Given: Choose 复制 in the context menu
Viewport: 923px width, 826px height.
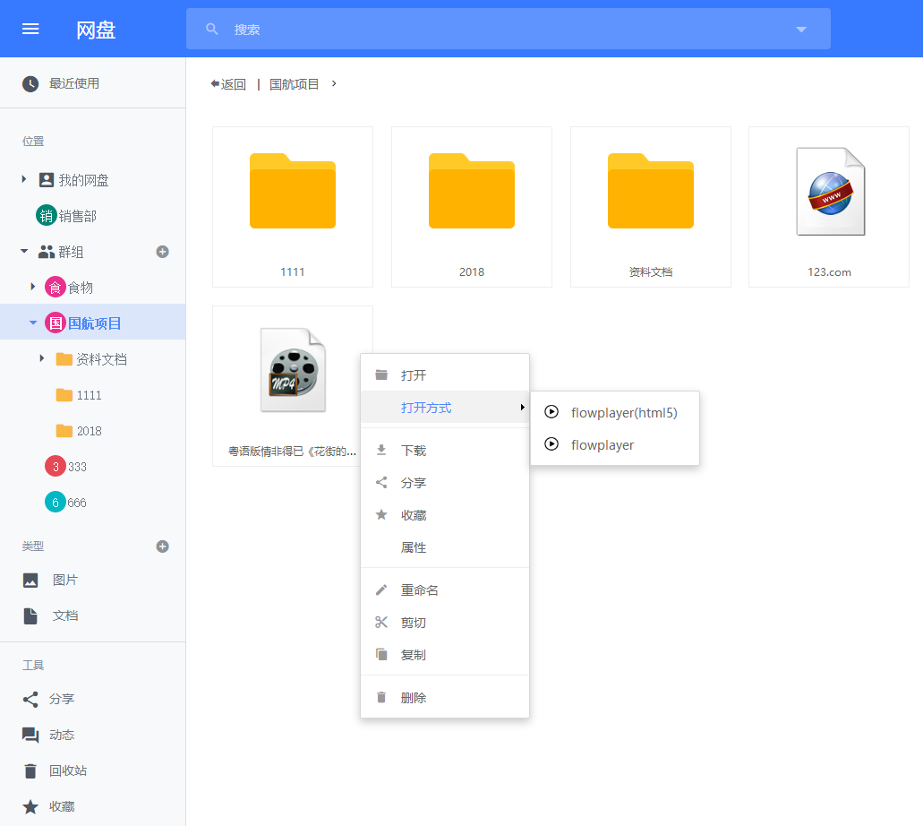Looking at the screenshot, I should [445, 655].
